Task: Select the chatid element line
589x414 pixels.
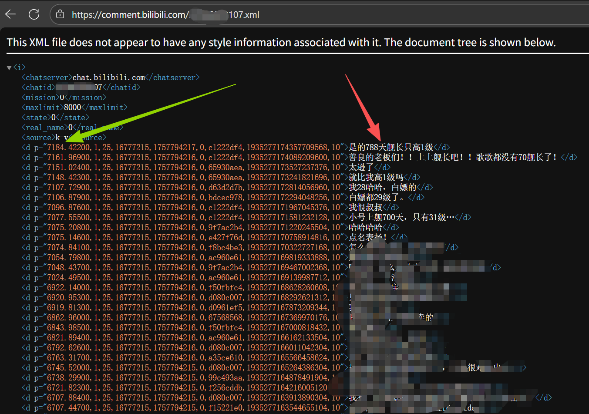Action: coord(81,88)
